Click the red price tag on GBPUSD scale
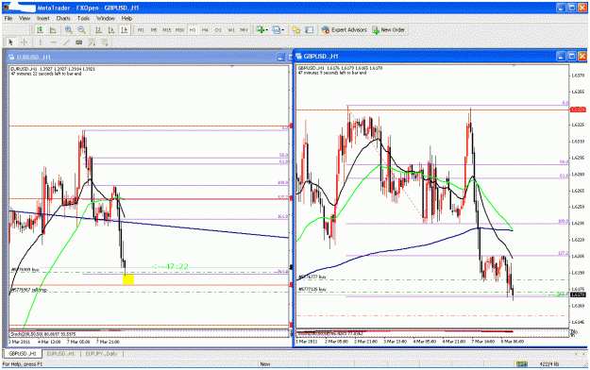Screen dimensions: 590x370 point(578,109)
